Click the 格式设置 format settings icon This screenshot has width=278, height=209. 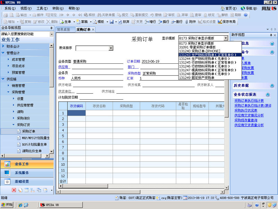tap(200, 22)
